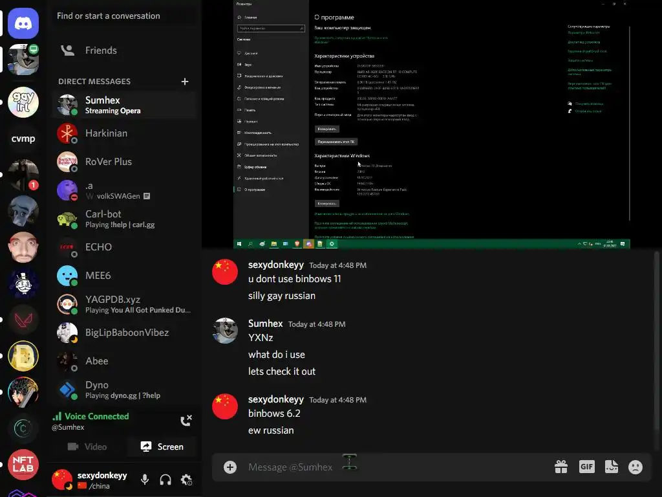This screenshot has height=497, width=662.
Task: Click the Find or start a conversation box
Action: point(124,16)
